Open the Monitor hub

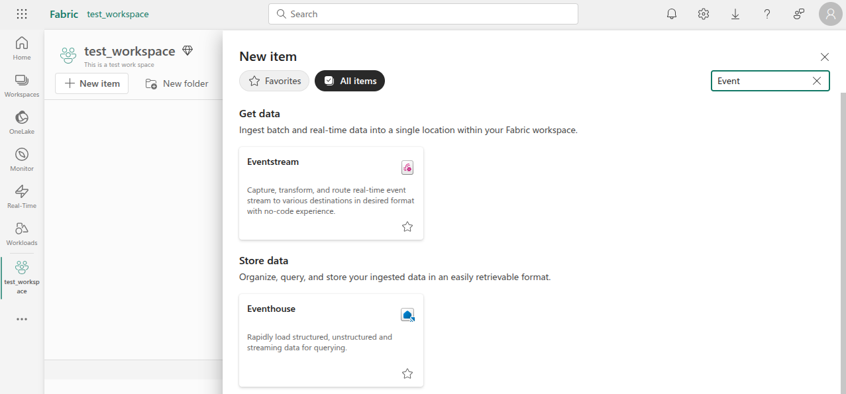tap(21, 158)
